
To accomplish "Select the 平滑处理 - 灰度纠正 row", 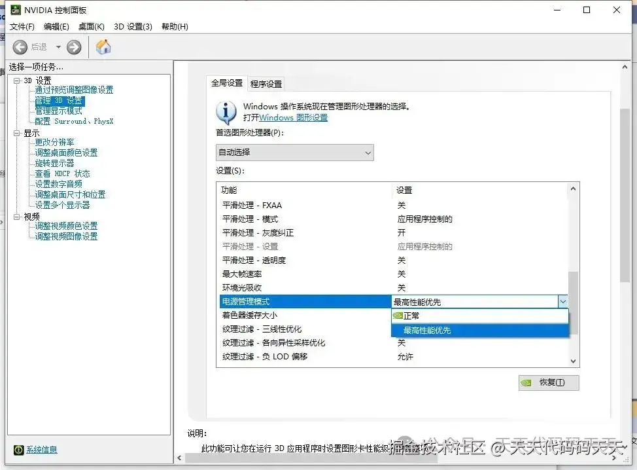I will click(393, 233).
